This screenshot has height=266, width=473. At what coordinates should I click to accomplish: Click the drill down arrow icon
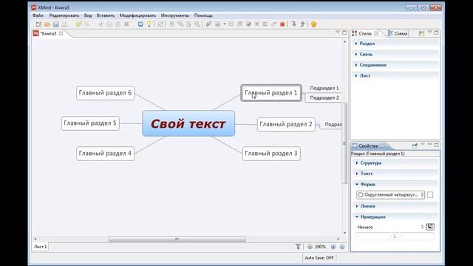click(x=294, y=24)
